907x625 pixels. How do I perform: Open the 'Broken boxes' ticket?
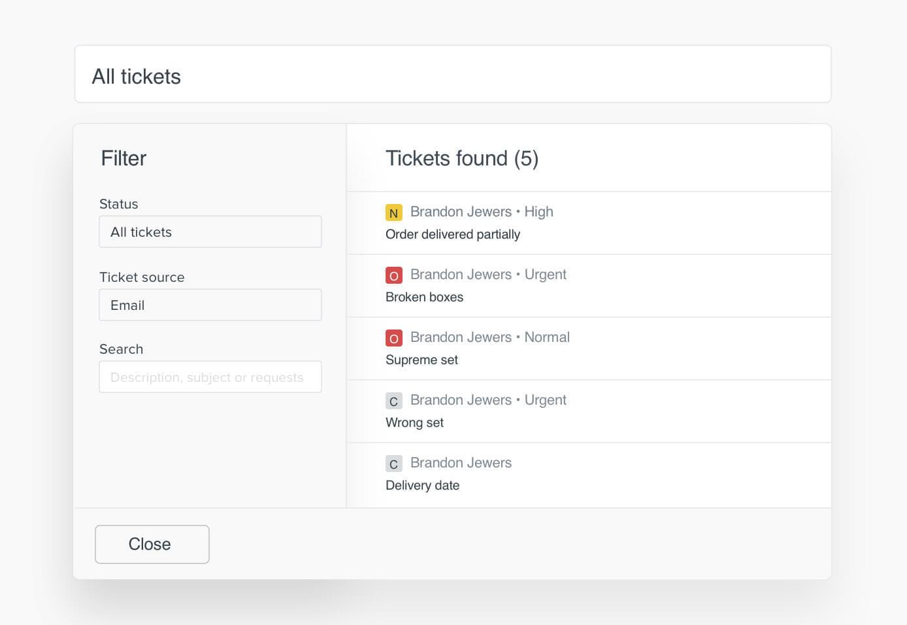[x=589, y=286]
